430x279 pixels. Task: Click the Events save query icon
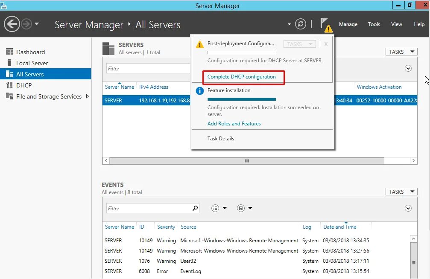[x=241, y=208]
